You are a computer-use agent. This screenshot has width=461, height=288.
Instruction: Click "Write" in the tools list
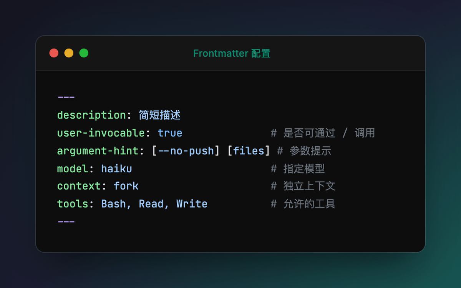192,204
